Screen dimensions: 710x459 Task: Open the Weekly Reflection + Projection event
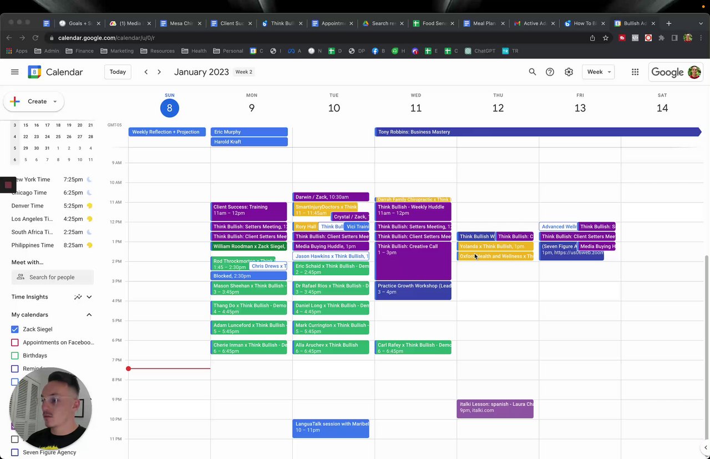[x=167, y=132]
